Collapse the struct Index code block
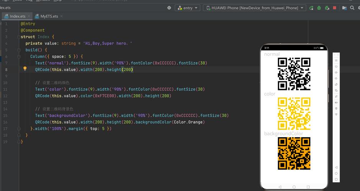 [18, 37]
